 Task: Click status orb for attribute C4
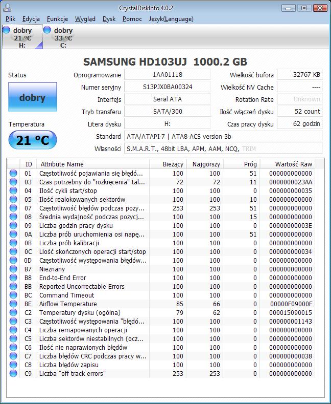(13, 330)
